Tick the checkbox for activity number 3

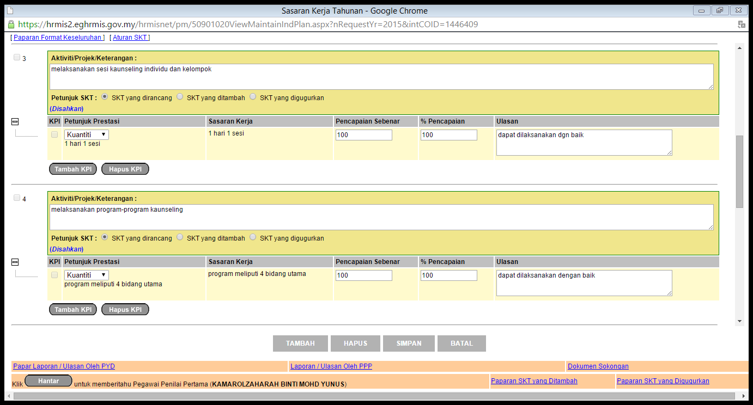17,57
